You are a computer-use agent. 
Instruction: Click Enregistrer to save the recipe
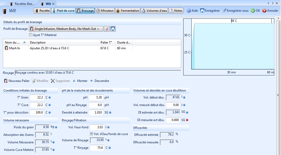click(210, 11)
